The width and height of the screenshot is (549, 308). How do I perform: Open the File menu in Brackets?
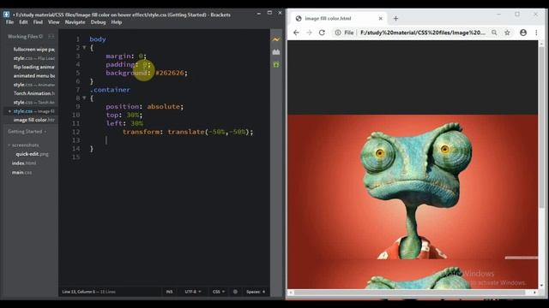click(x=9, y=22)
